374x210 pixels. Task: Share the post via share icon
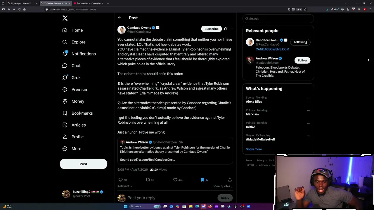(x=230, y=180)
